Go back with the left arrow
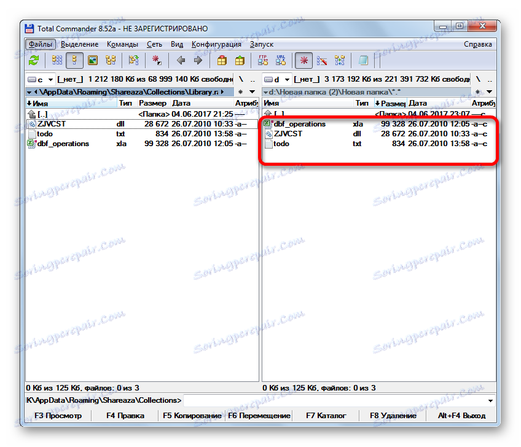Viewport: 521px width, 447px height. click(181, 60)
